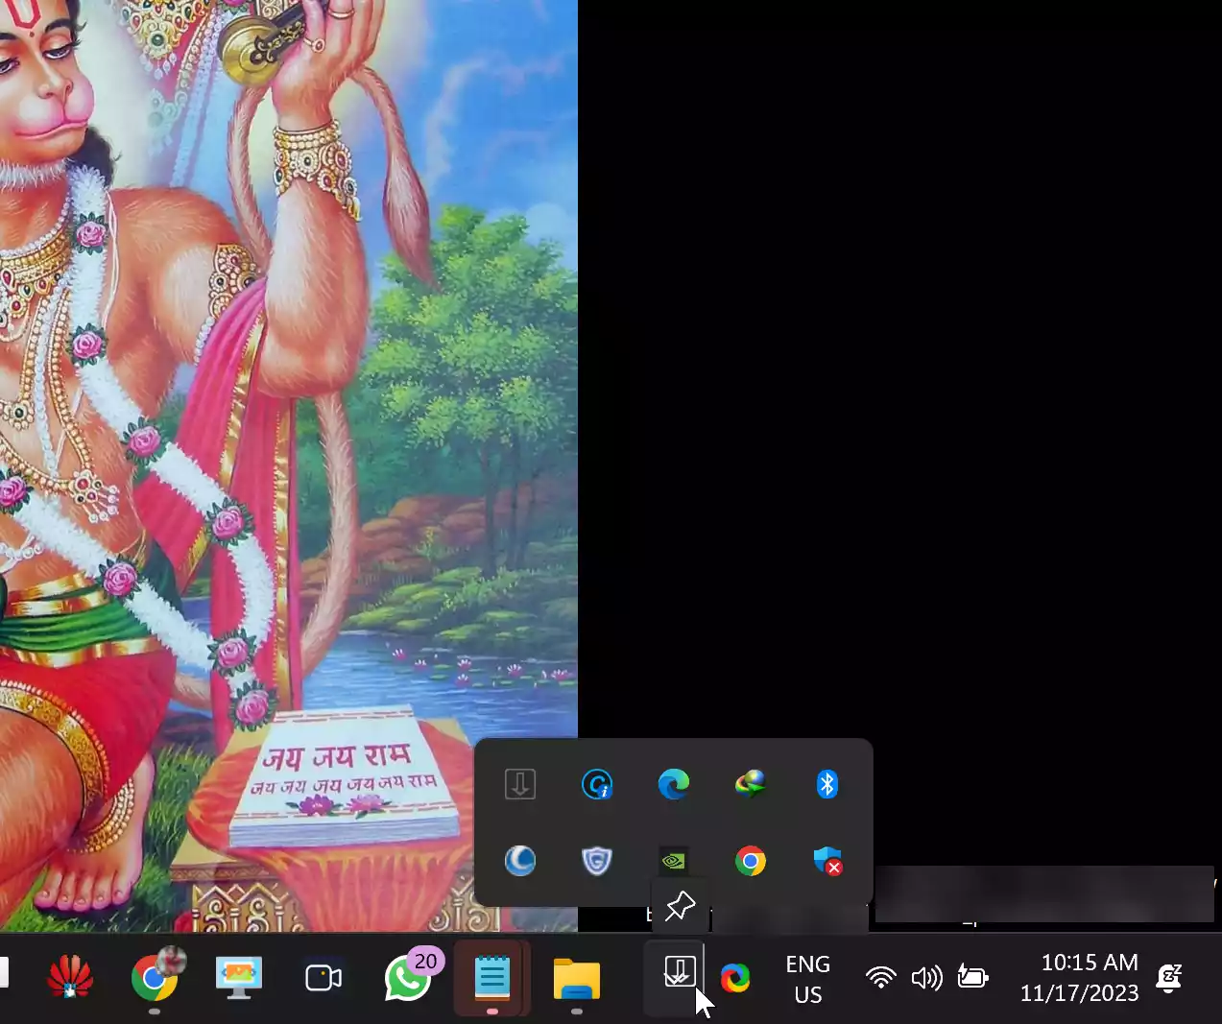
Task: Open the blue crescent utility tray icon
Action: 520,861
